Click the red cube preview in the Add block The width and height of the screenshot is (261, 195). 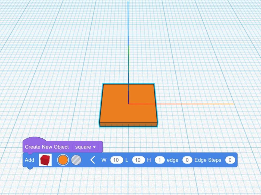(x=45, y=160)
